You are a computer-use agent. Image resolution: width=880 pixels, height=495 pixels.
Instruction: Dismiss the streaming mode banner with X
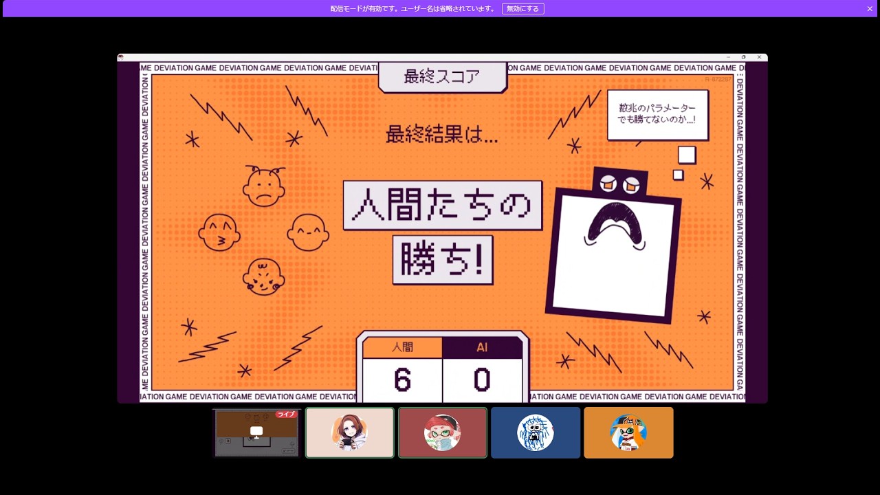pyautogui.click(x=870, y=9)
